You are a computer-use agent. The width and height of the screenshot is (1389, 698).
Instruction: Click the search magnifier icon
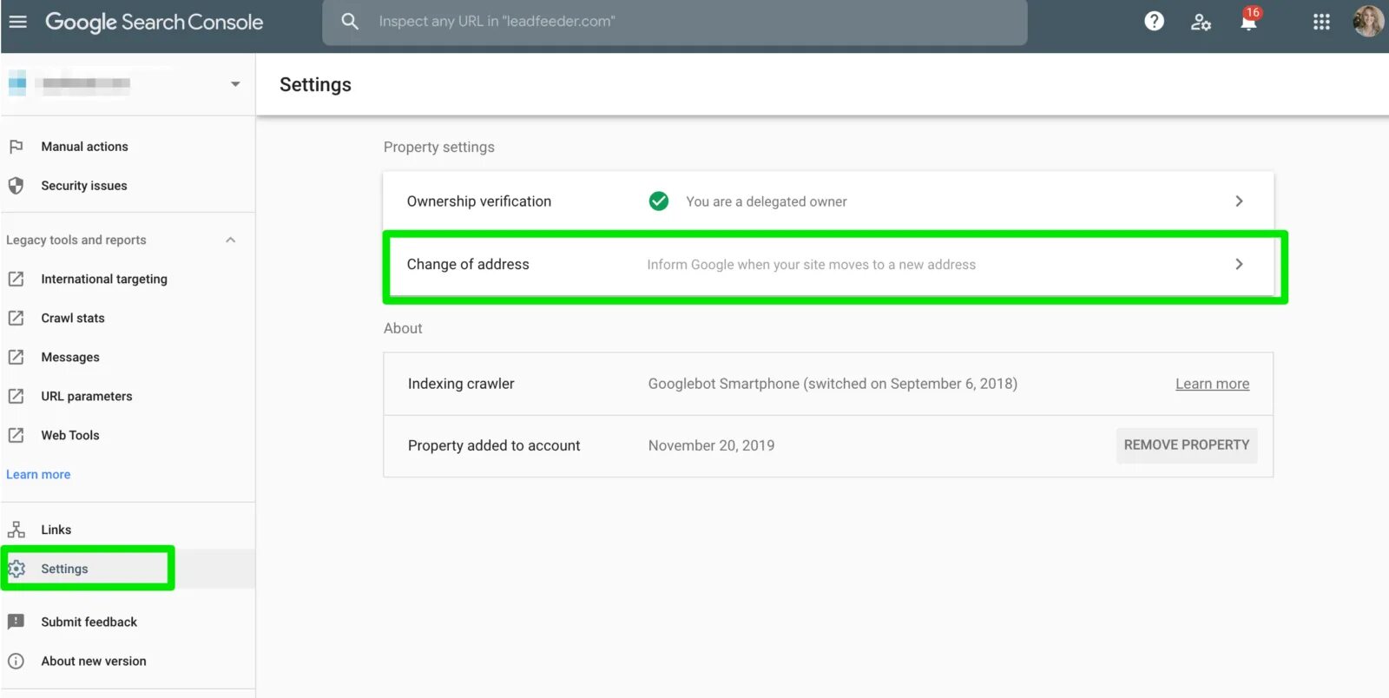coord(350,21)
